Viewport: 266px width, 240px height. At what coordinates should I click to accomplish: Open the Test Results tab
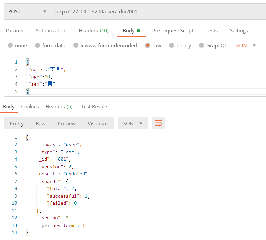[x=95, y=107]
